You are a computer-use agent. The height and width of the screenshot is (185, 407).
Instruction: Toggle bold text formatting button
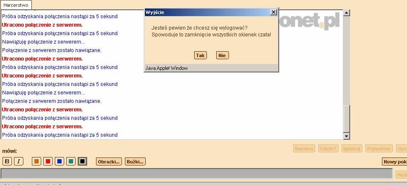coord(7,161)
